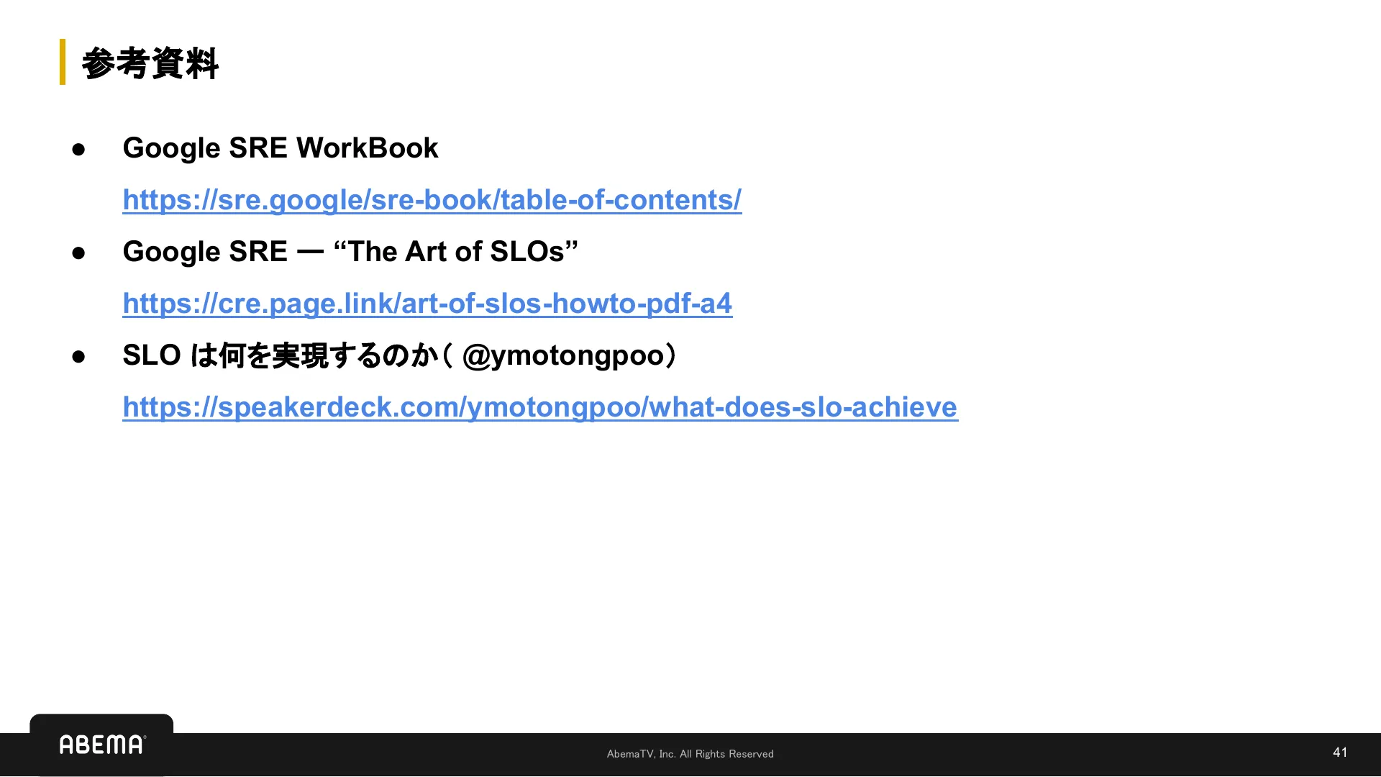The image size is (1381, 777).
Task: Click the @ymotongpoo handle text
Action: coord(562,355)
